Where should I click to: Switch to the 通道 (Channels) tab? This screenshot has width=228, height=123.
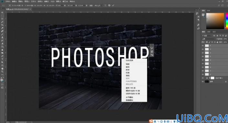point(209,32)
